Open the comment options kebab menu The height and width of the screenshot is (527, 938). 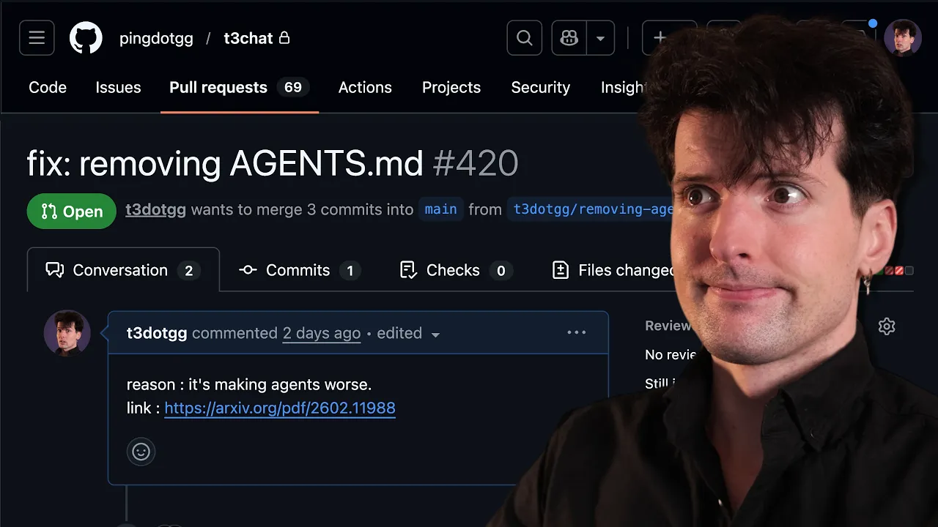tap(577, 332)
